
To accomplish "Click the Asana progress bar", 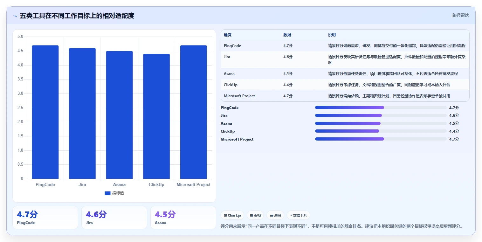I will click(381, 123).
